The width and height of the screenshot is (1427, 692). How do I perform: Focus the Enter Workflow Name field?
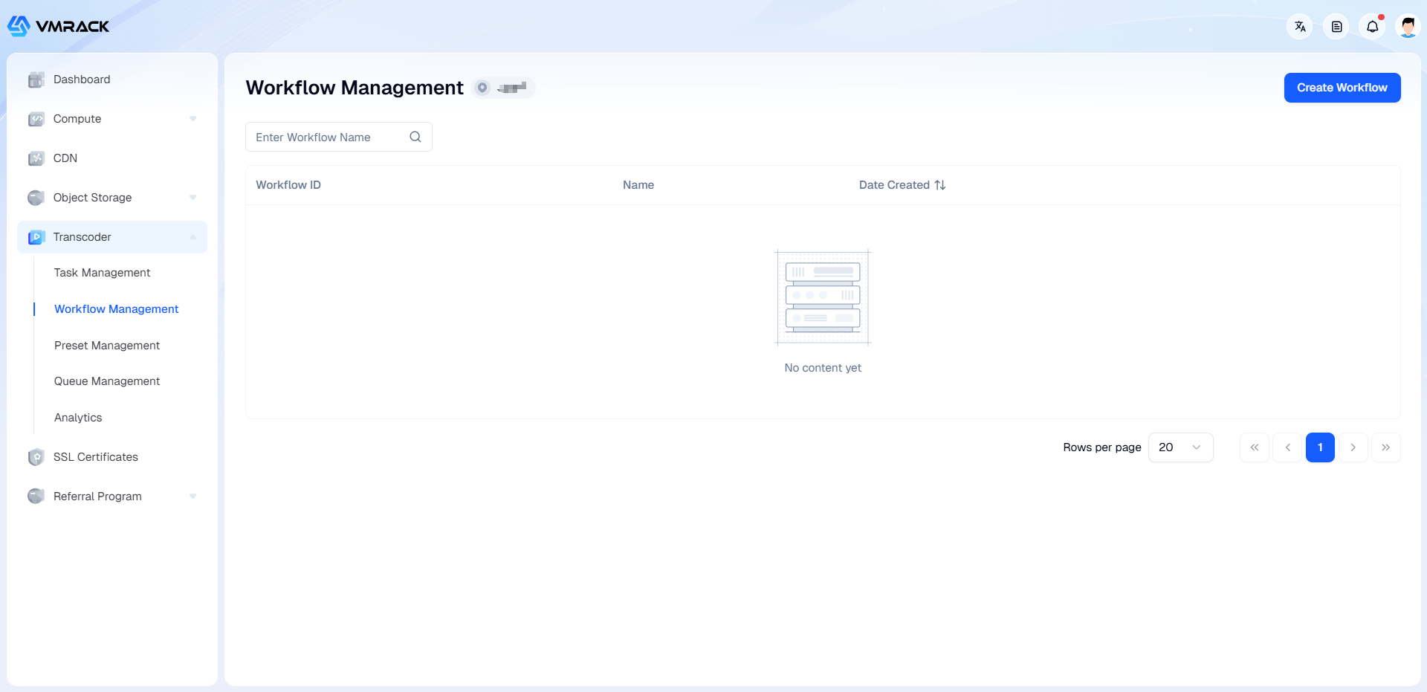pos(339,137)
